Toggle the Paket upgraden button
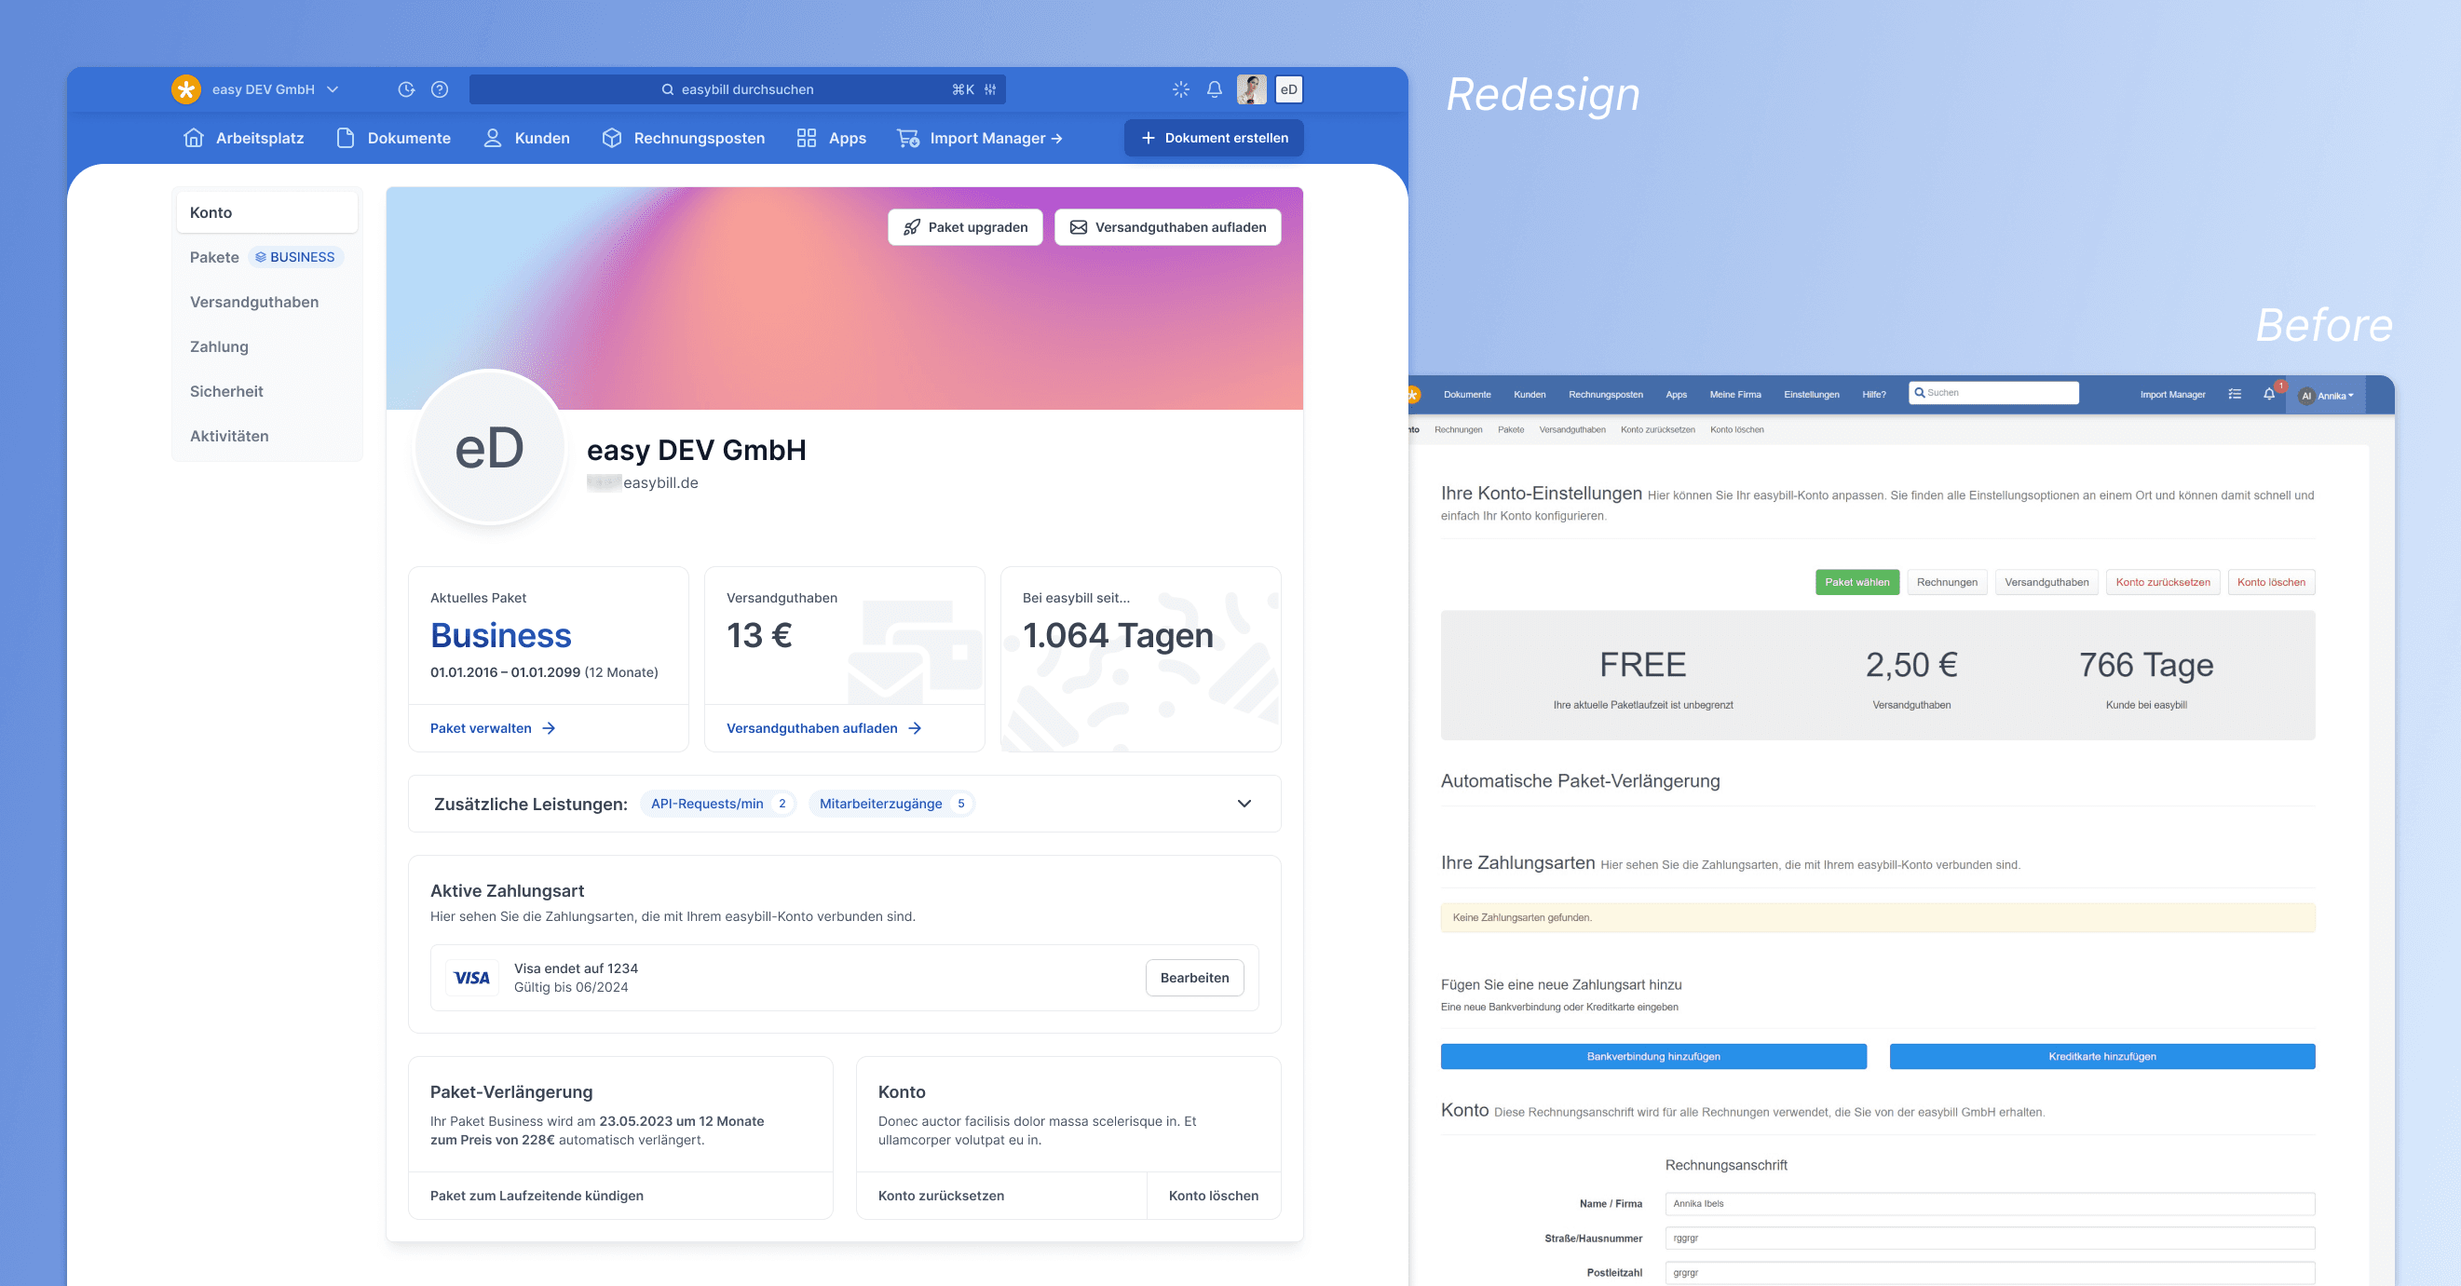2461x1286 pixels. point(963,226)
